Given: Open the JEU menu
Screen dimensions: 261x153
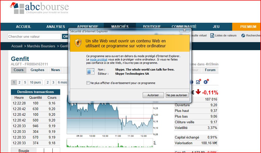Looking at the screenshot, I should pos(216,27).
